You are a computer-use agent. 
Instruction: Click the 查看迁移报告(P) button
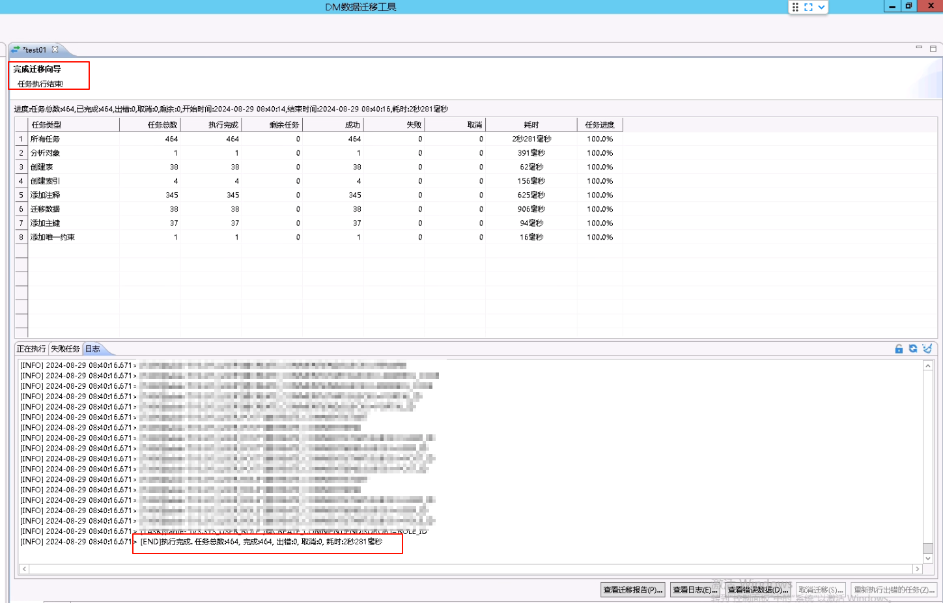632,590
